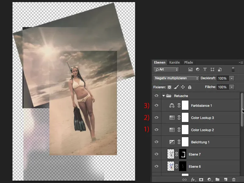Delete layer with the trash icon
This screenshot has height=183, width=244.
tap(234, 180)
